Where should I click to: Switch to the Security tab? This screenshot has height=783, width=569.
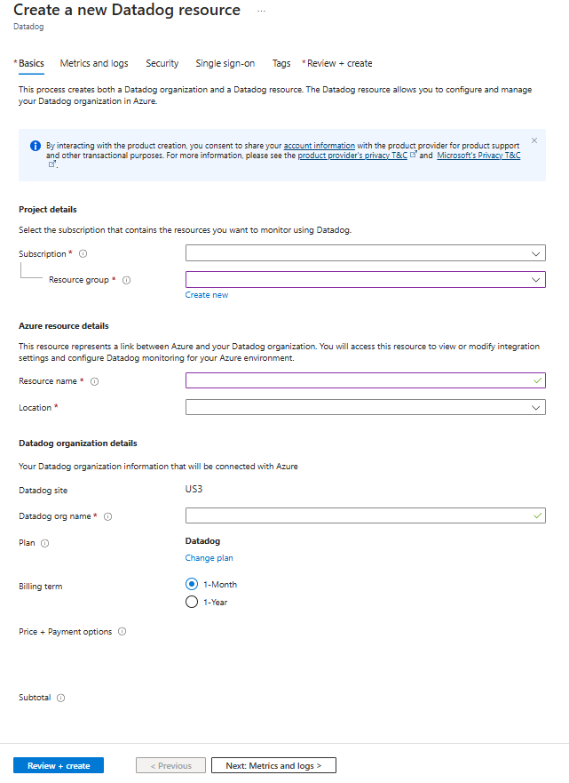[162, 63]
